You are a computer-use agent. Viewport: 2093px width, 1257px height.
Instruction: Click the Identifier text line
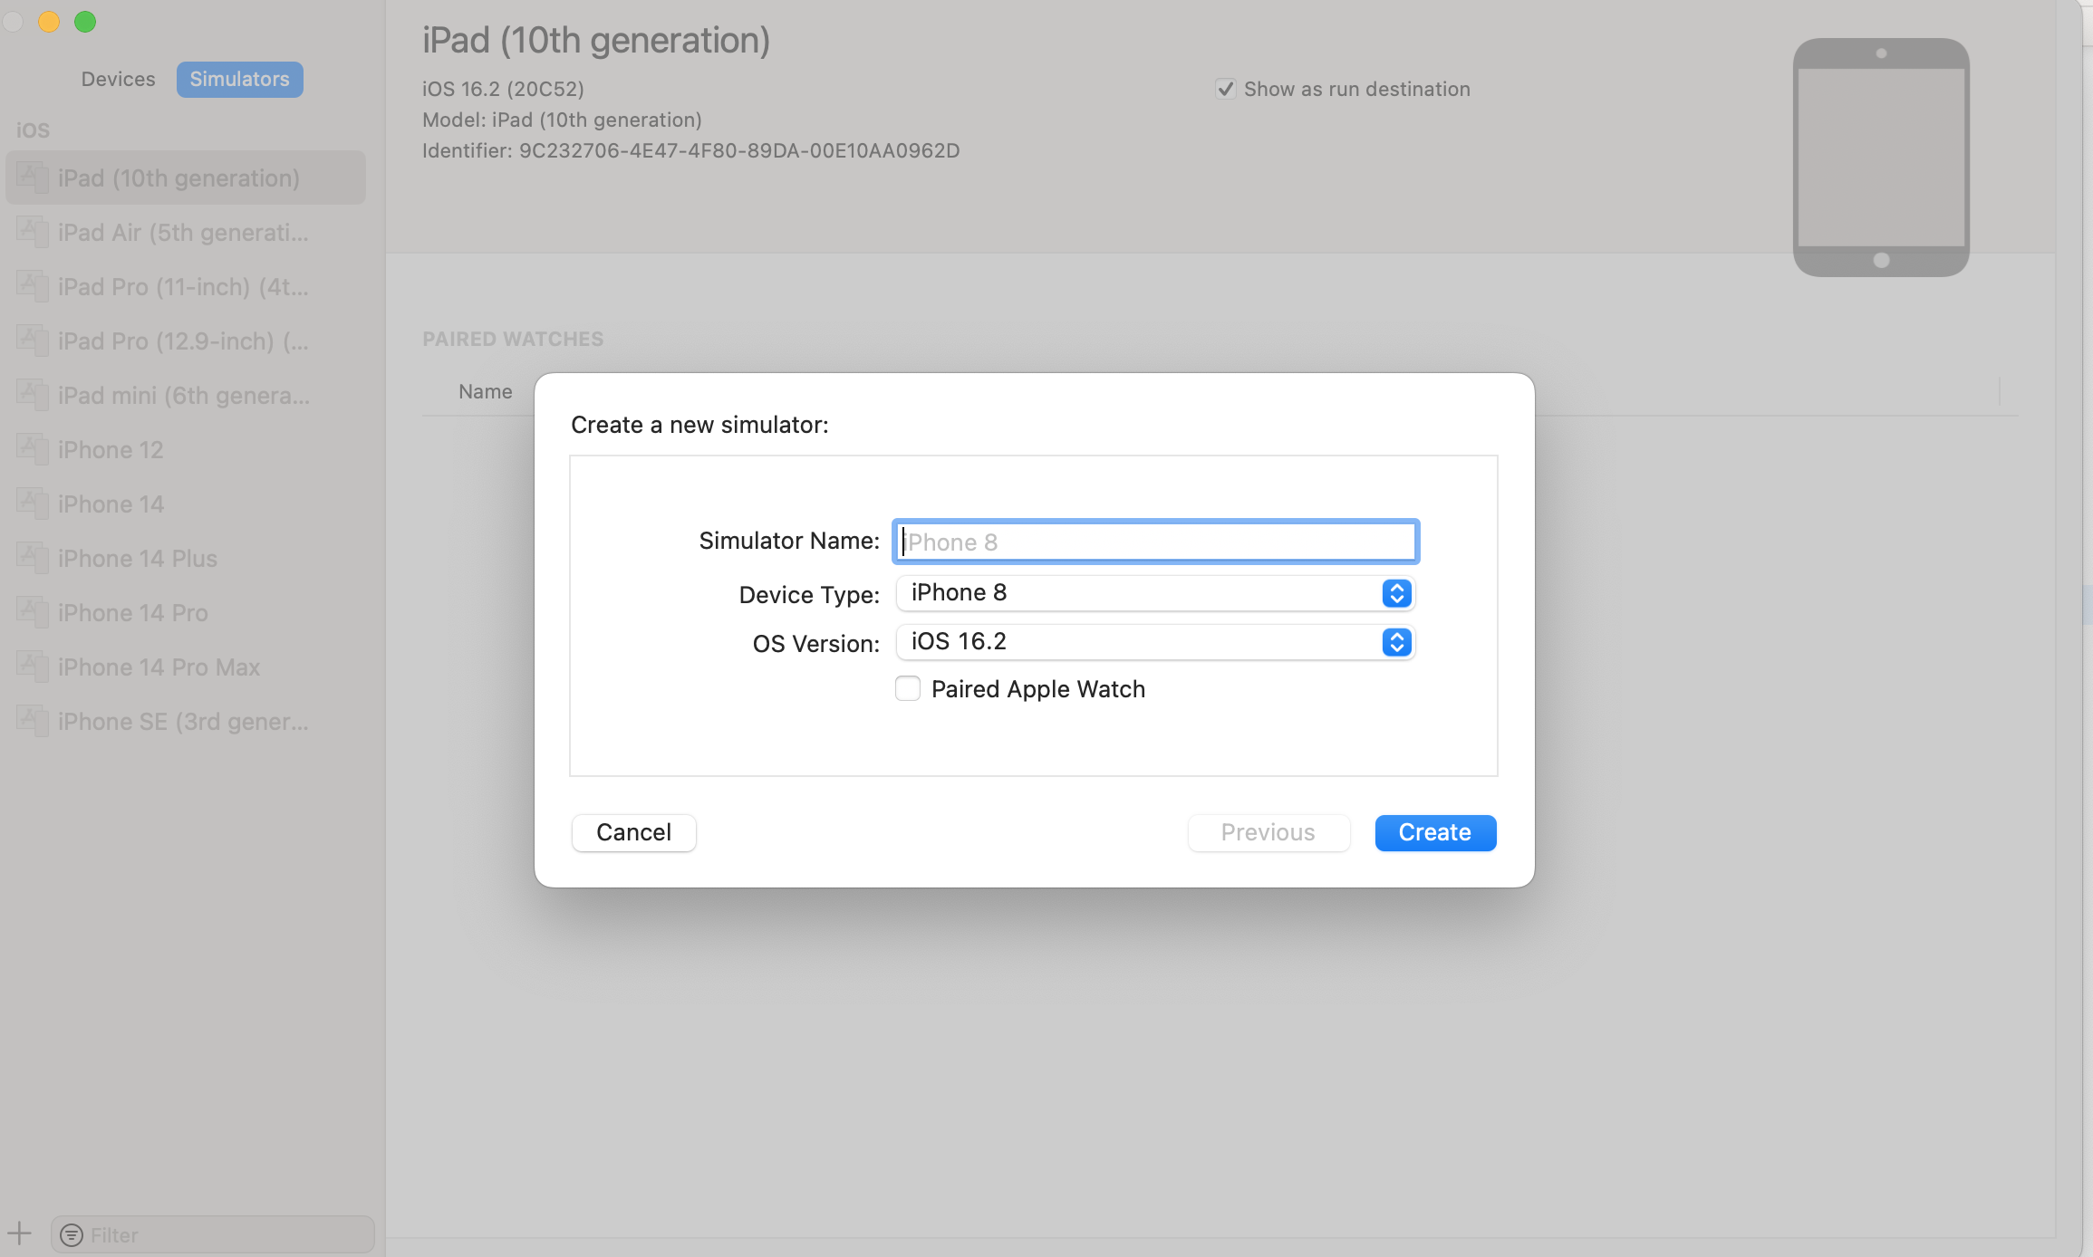pos(691,150)
